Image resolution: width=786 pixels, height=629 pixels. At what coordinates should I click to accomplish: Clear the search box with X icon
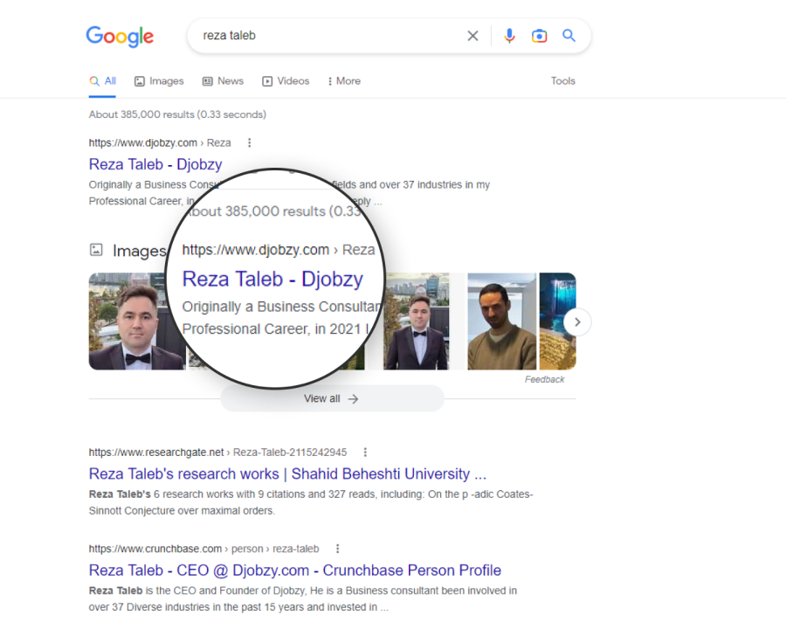point(472,36)
